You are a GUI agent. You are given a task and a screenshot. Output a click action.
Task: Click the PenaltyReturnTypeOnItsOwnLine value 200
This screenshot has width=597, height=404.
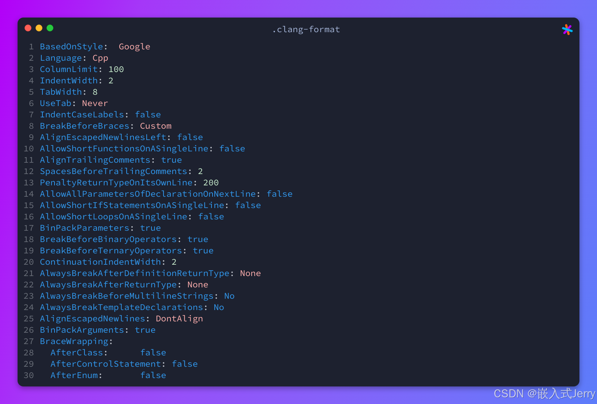coord(211,182)
